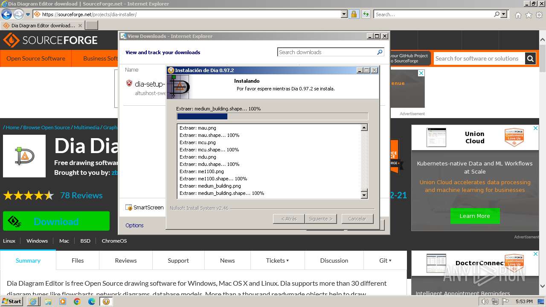This screenshot has width=546, height=307.
Task: Click the Dia installer taskbar icon
Action: (x=106, y=301)
